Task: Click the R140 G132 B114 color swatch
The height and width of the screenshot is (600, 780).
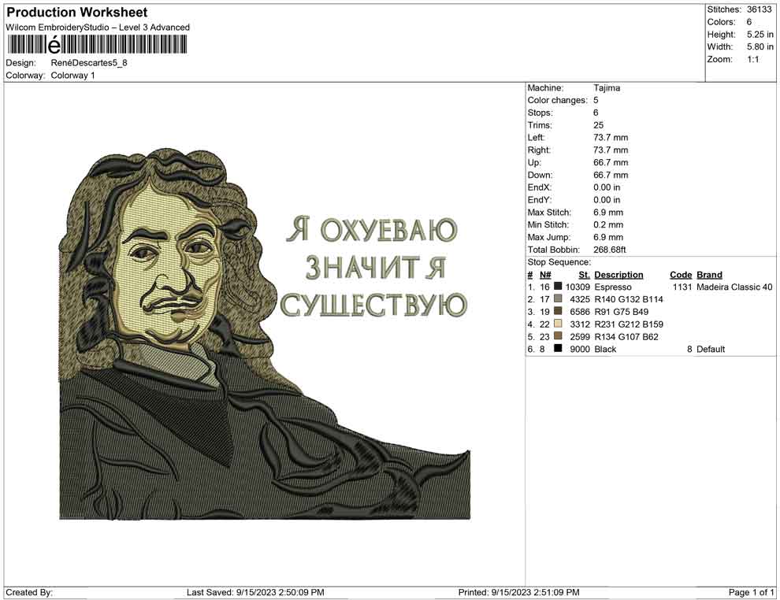Action: 558,298
